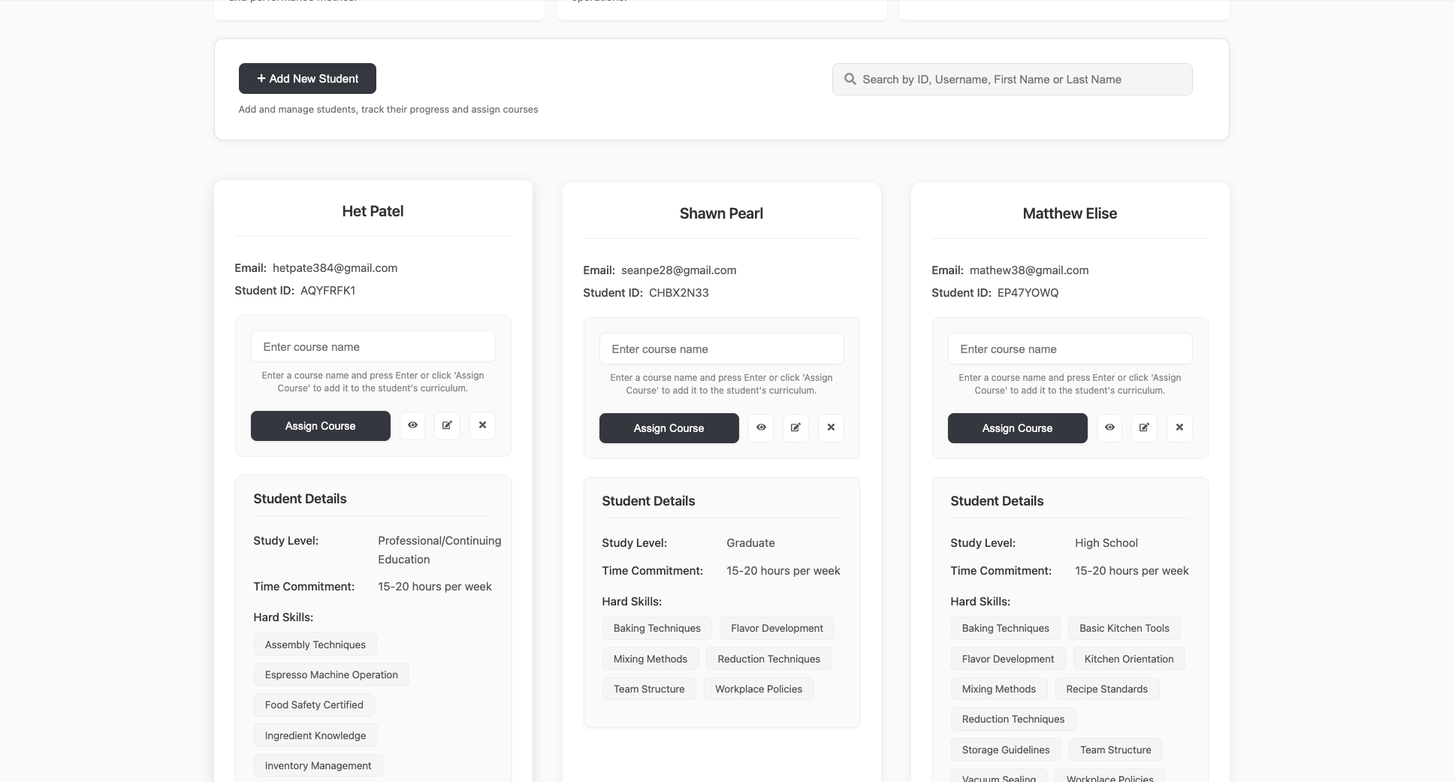Click Shawn Pearl's Flavor Development tag
This screenshot has height=782, width=1455.
[777, 628]
